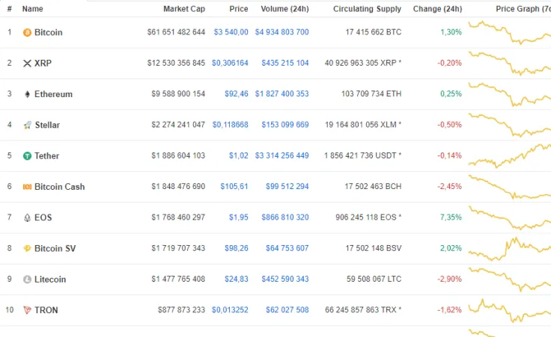
Task: Click EOS volume $866 810 320
Action: pos(285,217)
